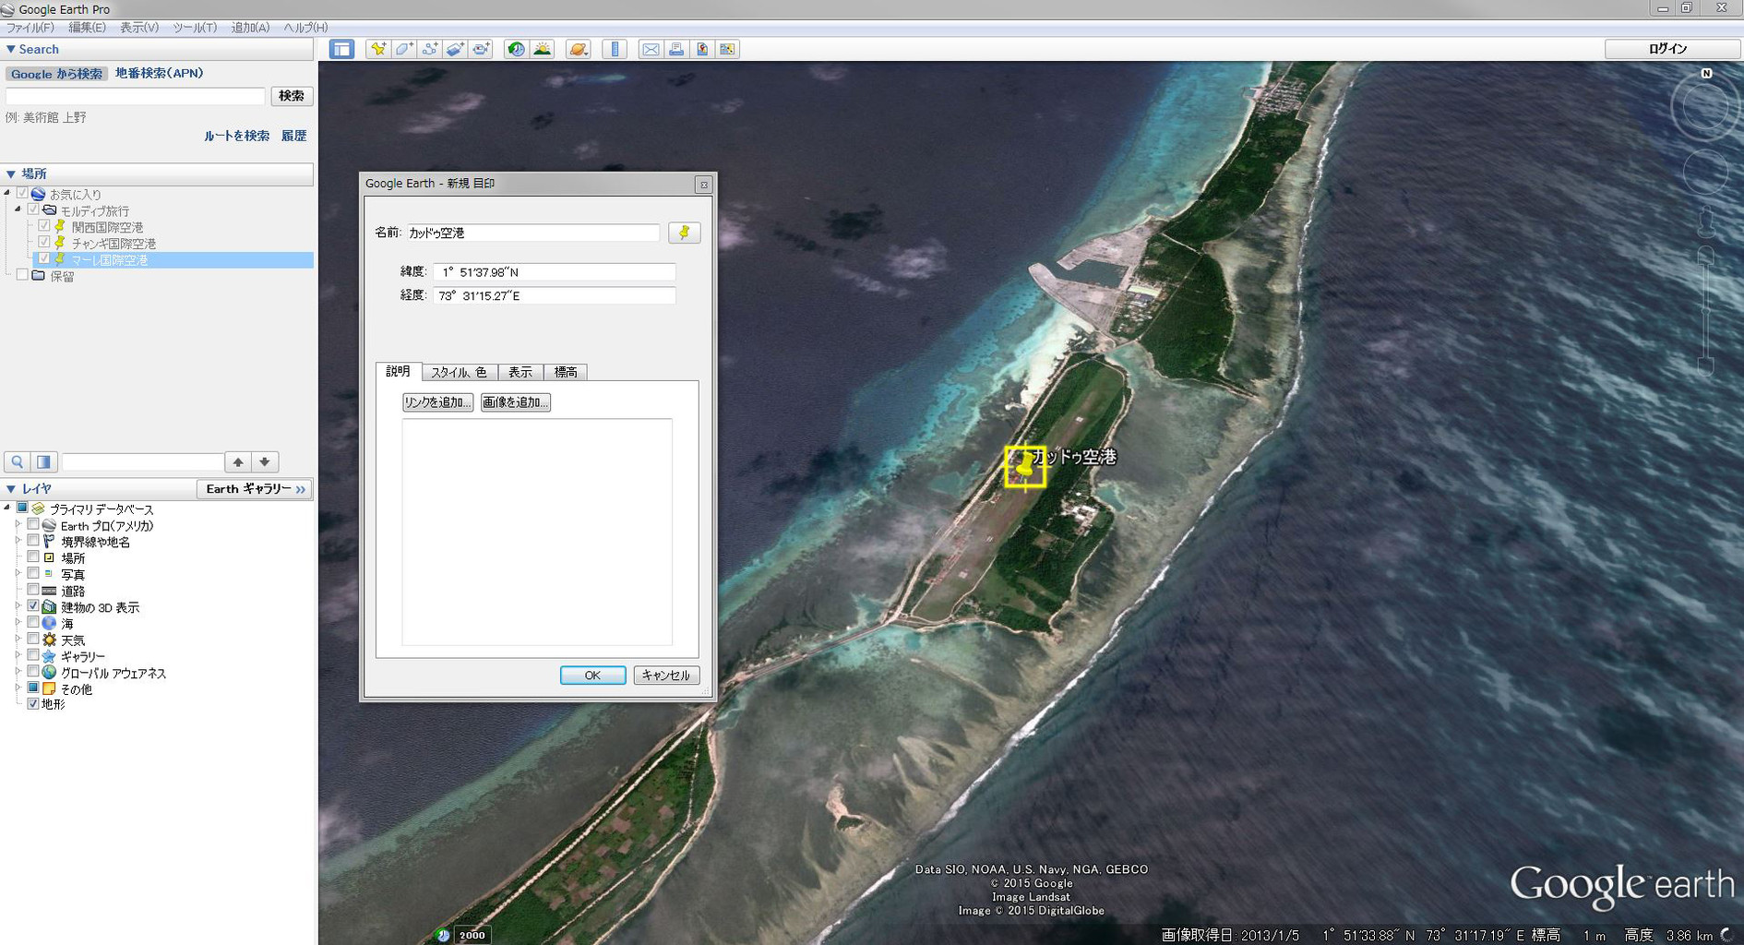Image resolution: width=1744 pixels, height=945 pixels.
Task: Collapse the 場所 panel
Action: (x=11, y=173)
